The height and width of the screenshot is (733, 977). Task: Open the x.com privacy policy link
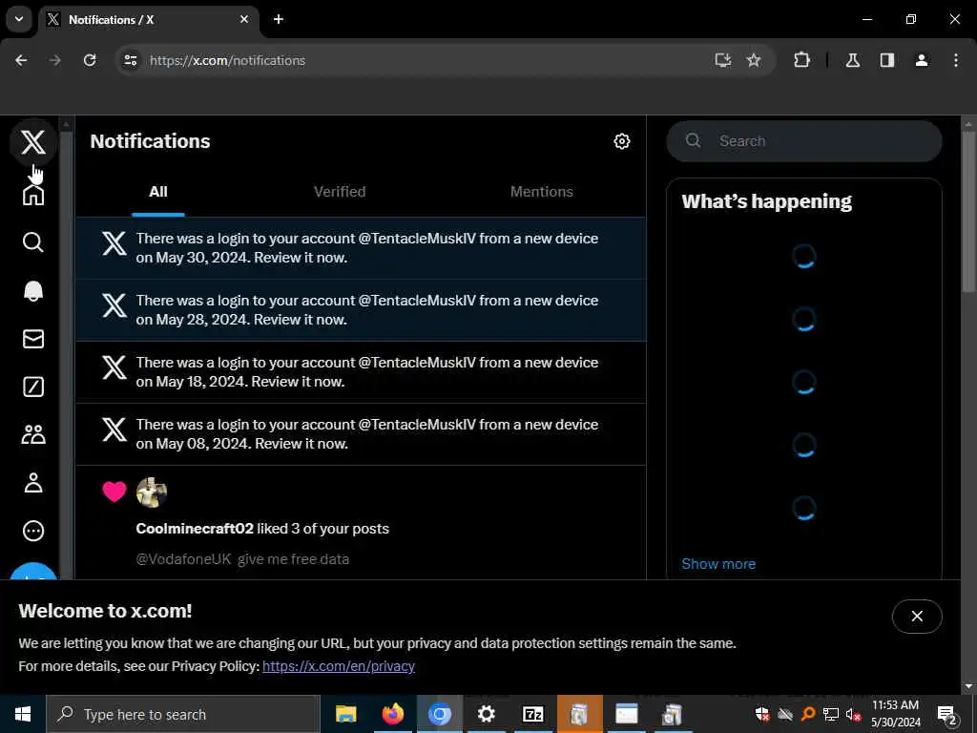339,666
